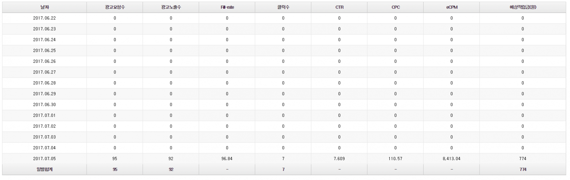The image size is (570, 180).
Task: Select the 7.609 CTR value
Action: click(x=339, y=159)
